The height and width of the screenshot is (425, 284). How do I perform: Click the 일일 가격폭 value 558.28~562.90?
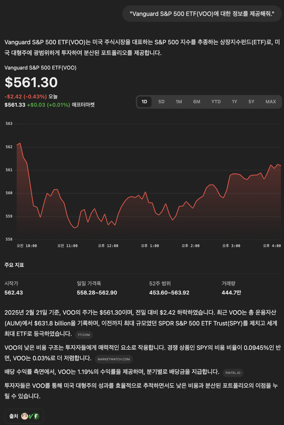click(x=97, y=293)
